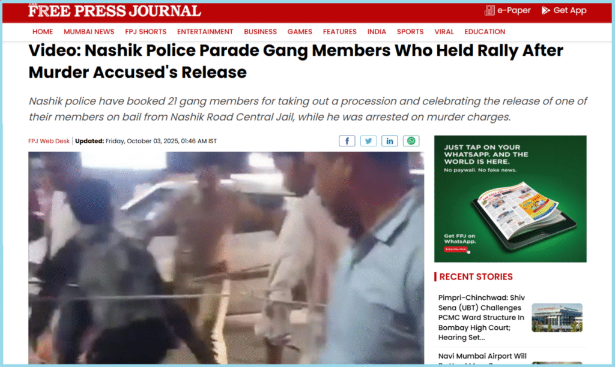Image resolution: width=615 pixels, height=367 pixels.
Task: Open the e-Paper newspaper icon
Action: (489, 11)
